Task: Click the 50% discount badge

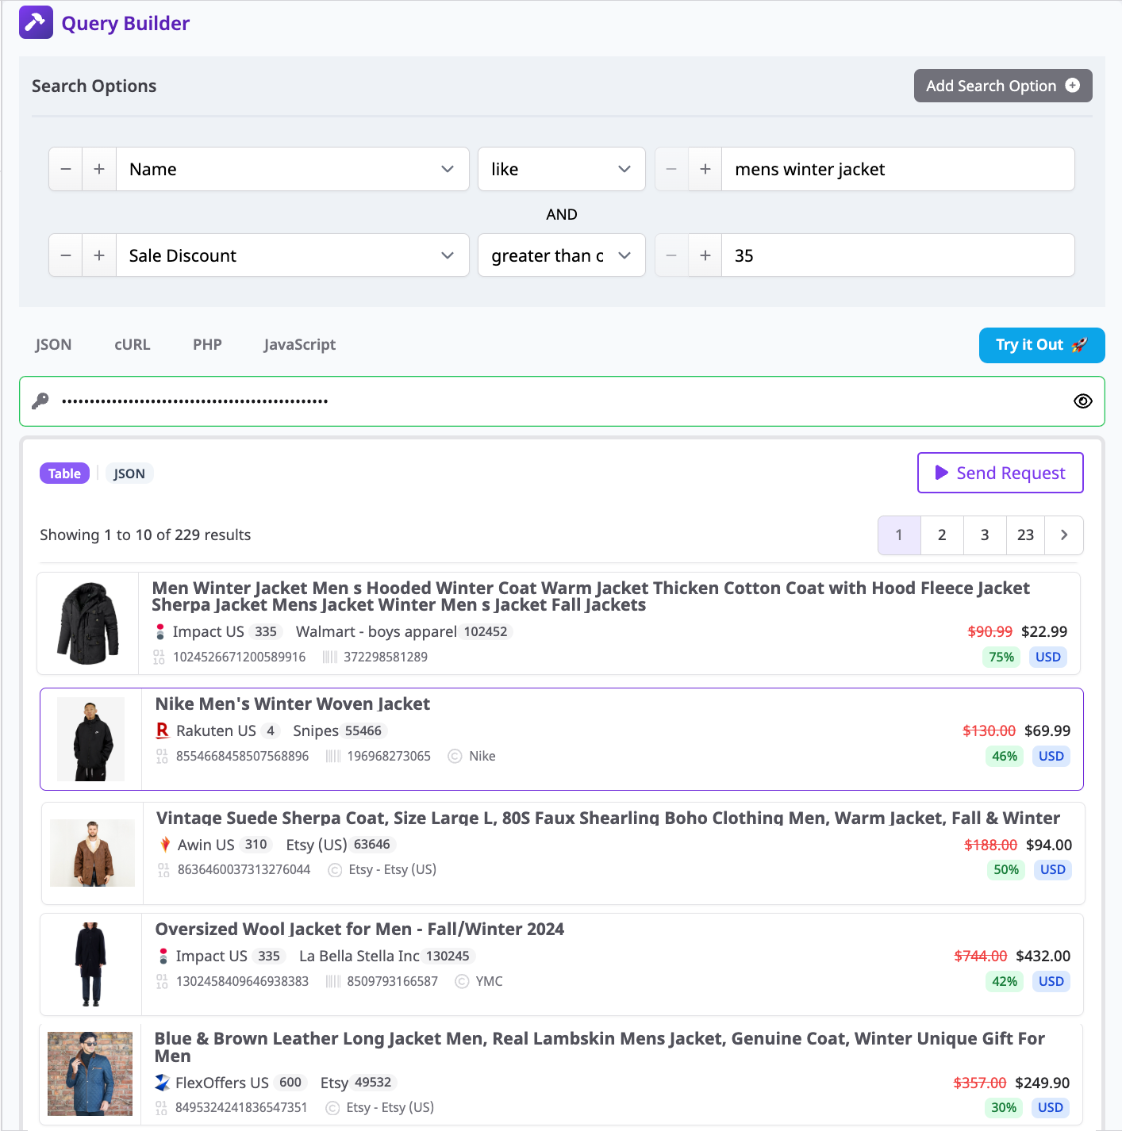Action: point(1006,870)
